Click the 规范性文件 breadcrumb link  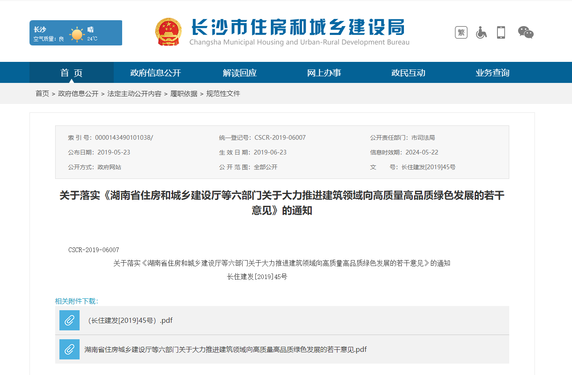[x=223, y=93]
